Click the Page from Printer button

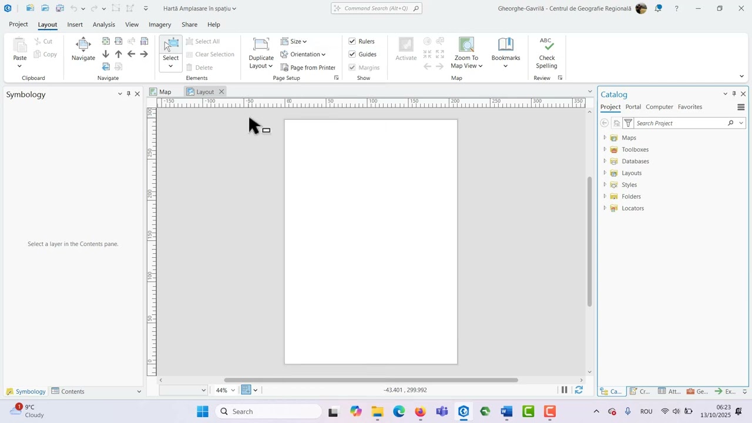pos(308,68)
